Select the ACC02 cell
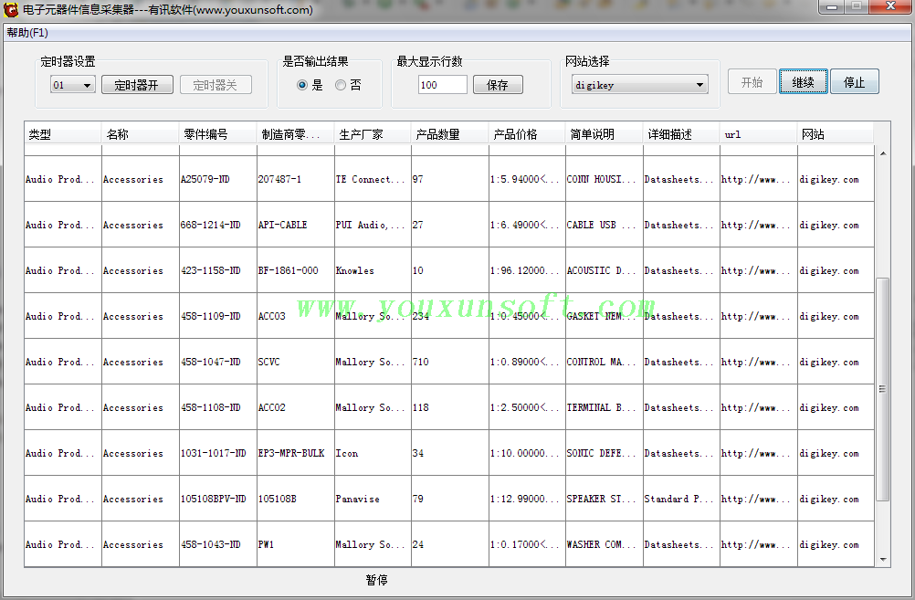915x600 pixels. pos(295,407)
